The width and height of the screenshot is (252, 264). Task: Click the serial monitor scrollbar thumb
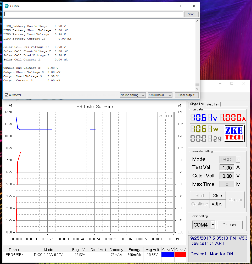(x=198, y=85)
